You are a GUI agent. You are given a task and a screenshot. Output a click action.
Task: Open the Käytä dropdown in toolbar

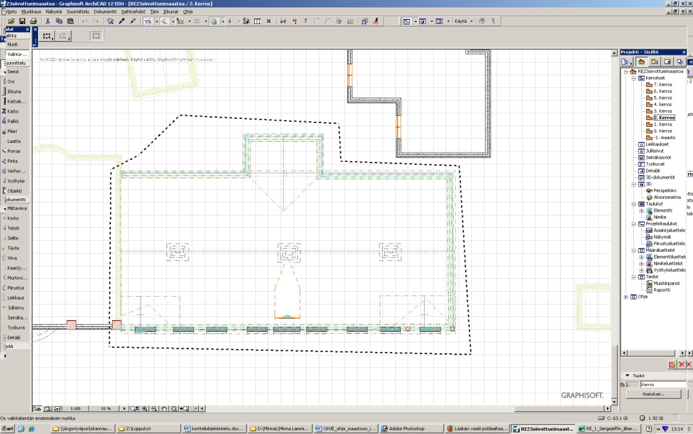click(x=463, y=21)
